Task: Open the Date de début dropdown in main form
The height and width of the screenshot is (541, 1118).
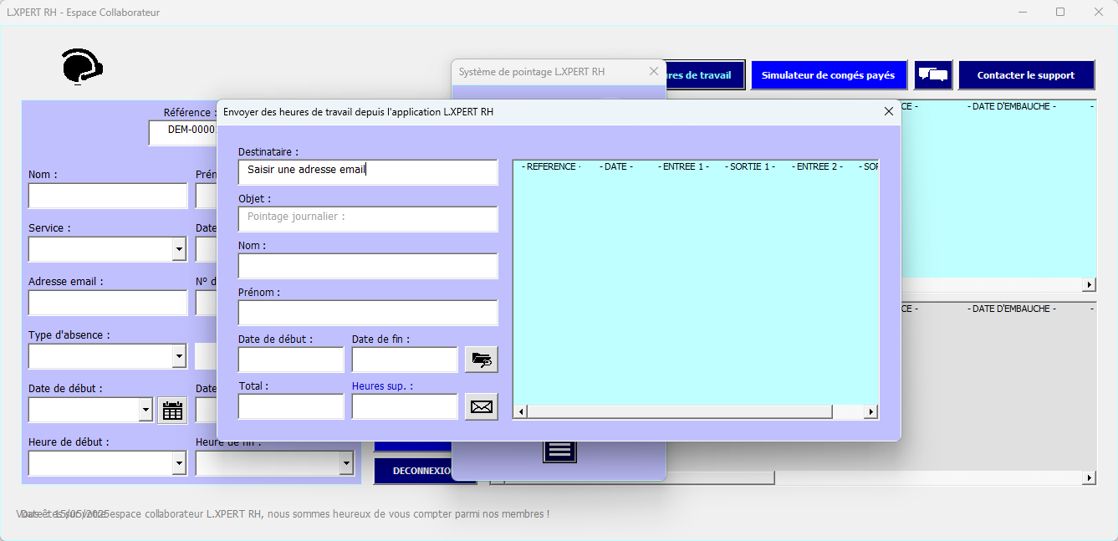Action: (x=146, y=410)
